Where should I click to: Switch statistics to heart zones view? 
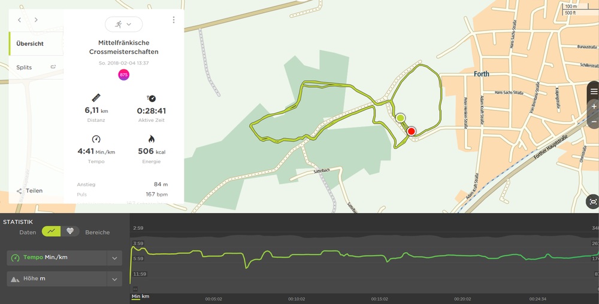70,231
